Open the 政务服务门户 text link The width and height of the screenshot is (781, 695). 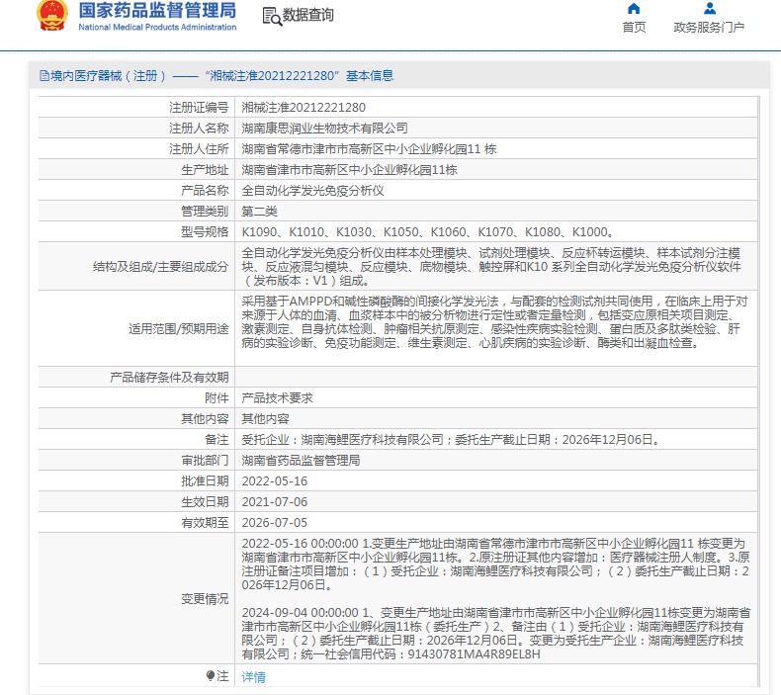tap(709, 28)
